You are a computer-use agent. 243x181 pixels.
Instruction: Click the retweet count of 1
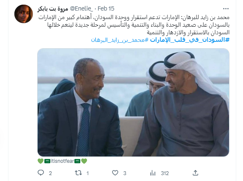coord(88,173)
